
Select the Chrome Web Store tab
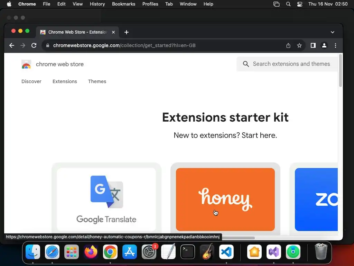pyautogui.click(x=77, y=32)
